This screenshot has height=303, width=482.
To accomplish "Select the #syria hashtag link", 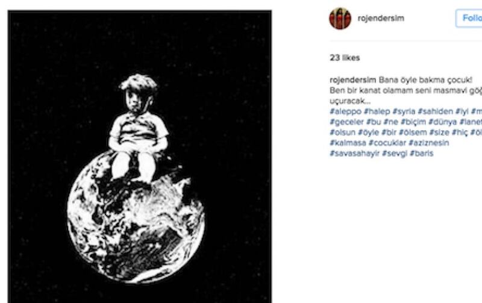I will click(x=404, y=111).
